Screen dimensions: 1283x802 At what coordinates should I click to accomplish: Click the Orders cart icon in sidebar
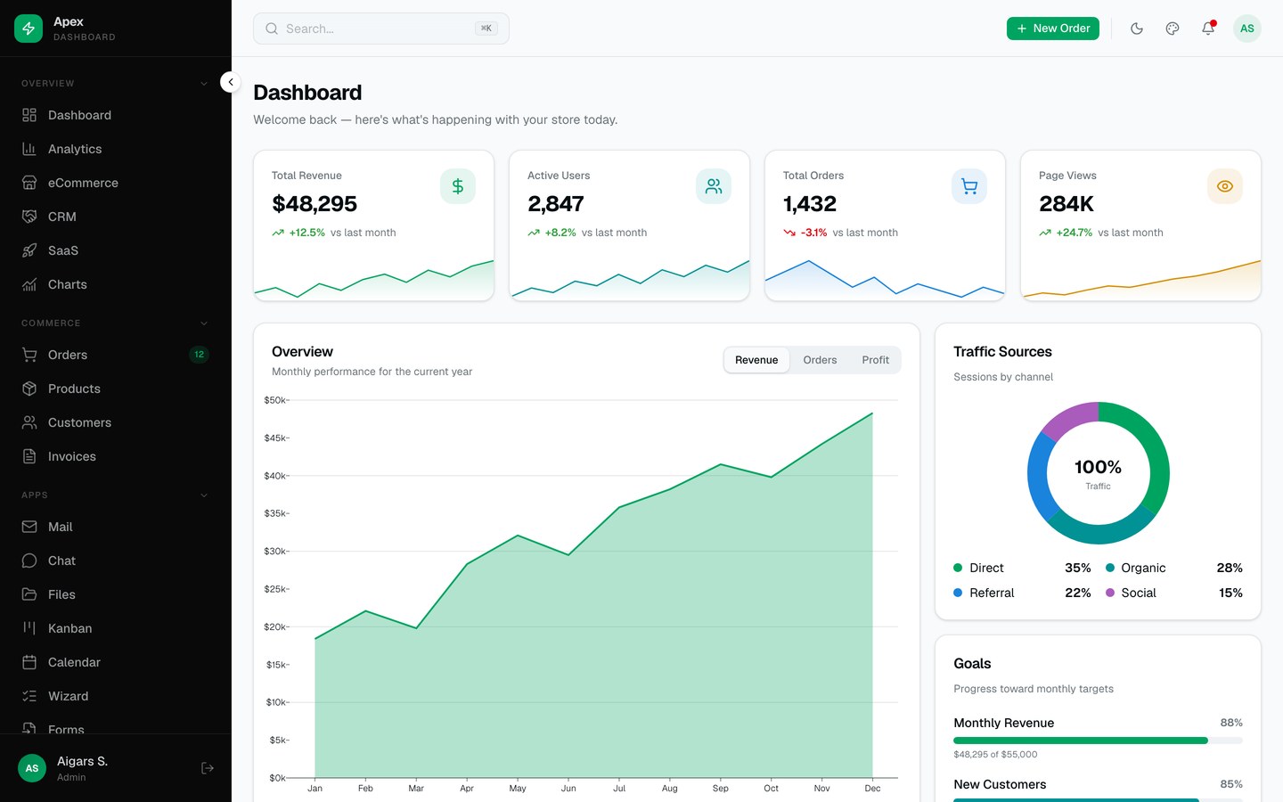click(x=29, y=355)
